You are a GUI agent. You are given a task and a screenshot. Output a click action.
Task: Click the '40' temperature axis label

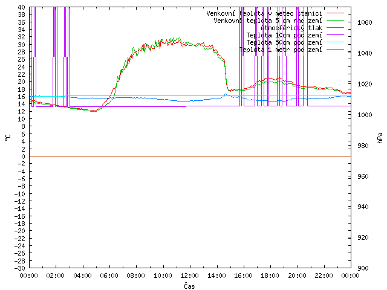[x=22, y=7]
